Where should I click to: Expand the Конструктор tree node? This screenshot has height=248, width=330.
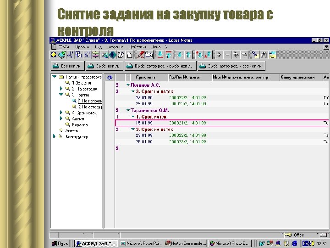(54, 136)
